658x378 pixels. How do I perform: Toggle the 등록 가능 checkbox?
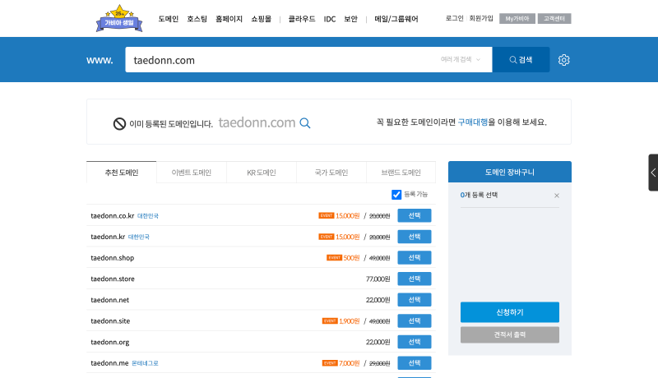click(x=396, y=195)
